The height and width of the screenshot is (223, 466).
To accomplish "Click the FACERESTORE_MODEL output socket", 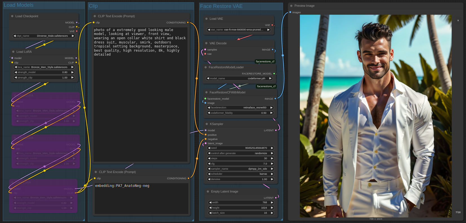I will (274, 74).
